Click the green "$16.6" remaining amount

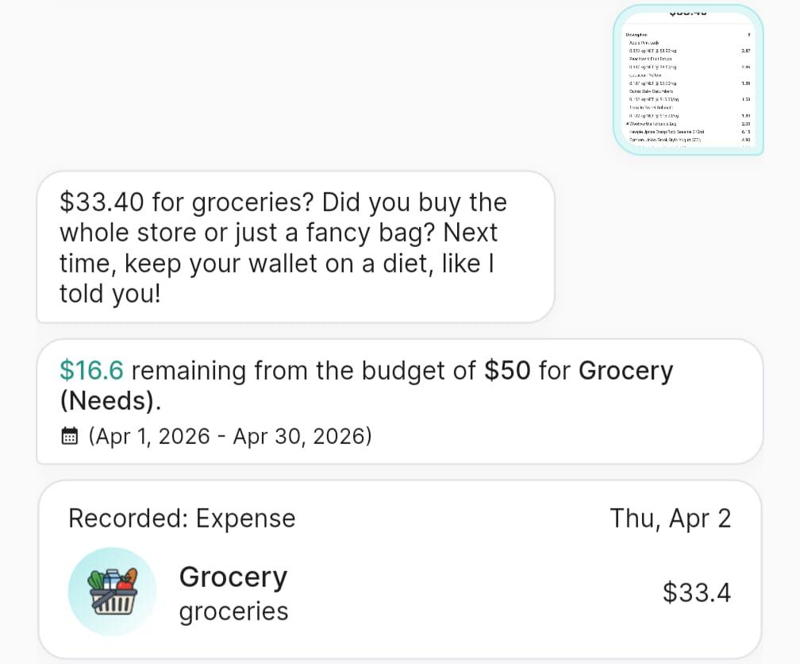click(x=92, y=371)
